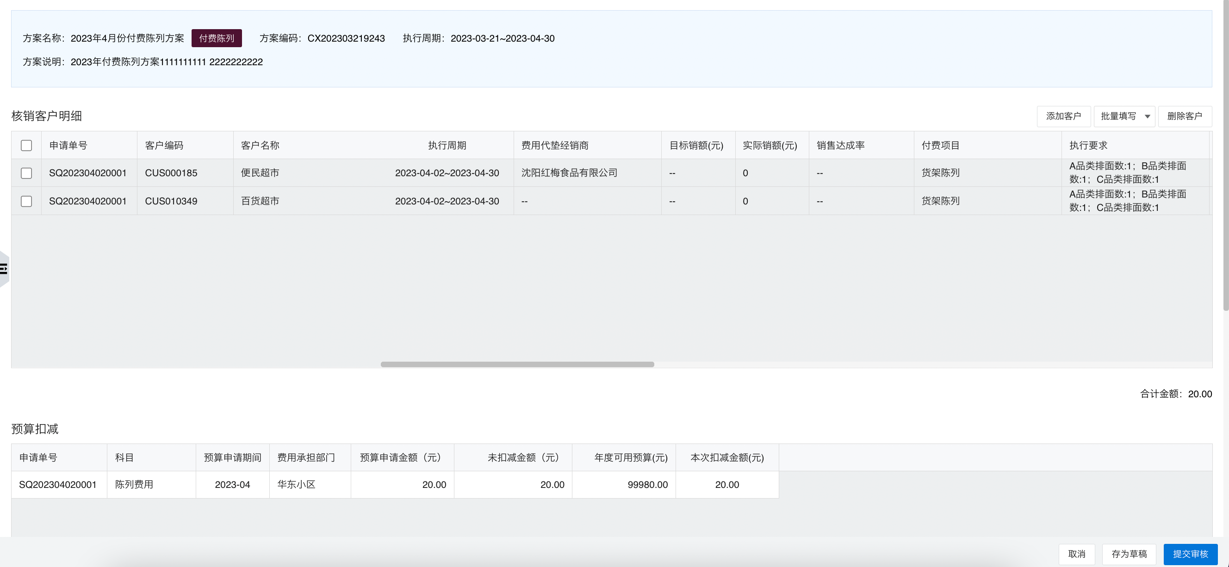The width and height of the screenshot is (1229, 567).
Task: Click the 合计金额 total value 20.00
Action: point(1200,394)
